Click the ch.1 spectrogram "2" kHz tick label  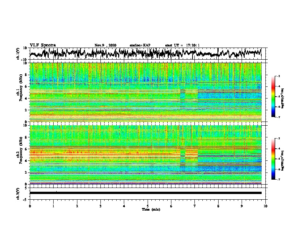[26, 110]
